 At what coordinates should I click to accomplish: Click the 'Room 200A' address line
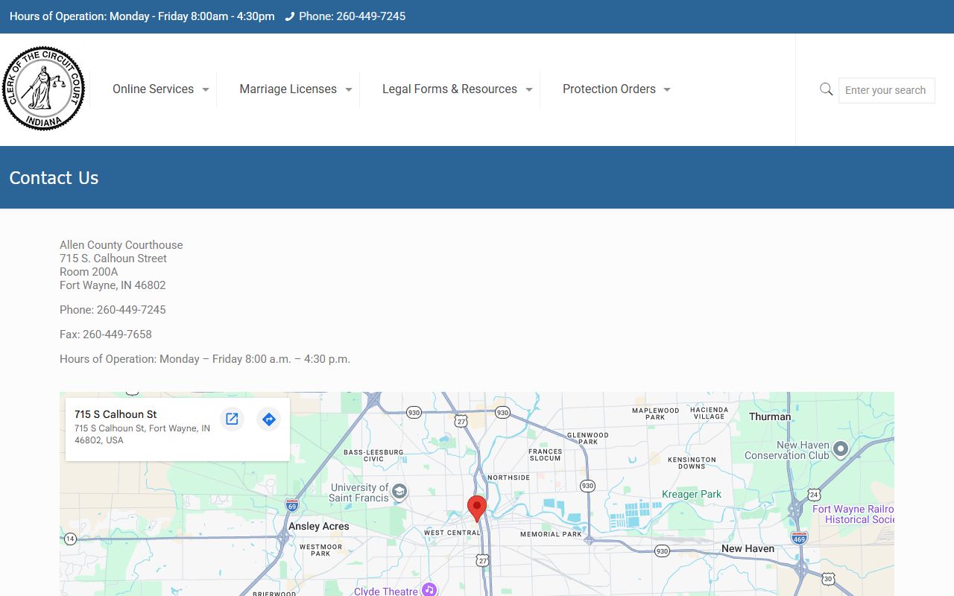click(x=89, y=272)
